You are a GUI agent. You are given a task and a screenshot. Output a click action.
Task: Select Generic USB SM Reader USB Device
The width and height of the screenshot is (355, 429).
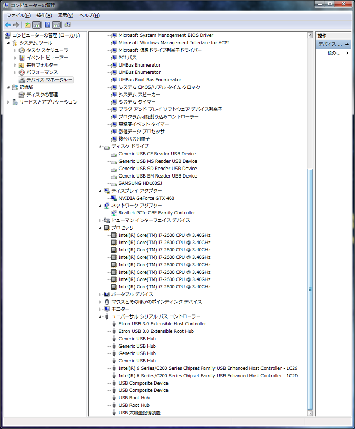click(158, 176)
